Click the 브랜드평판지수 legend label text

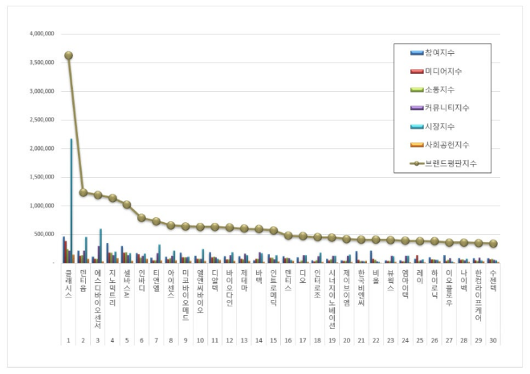[452, 163]
